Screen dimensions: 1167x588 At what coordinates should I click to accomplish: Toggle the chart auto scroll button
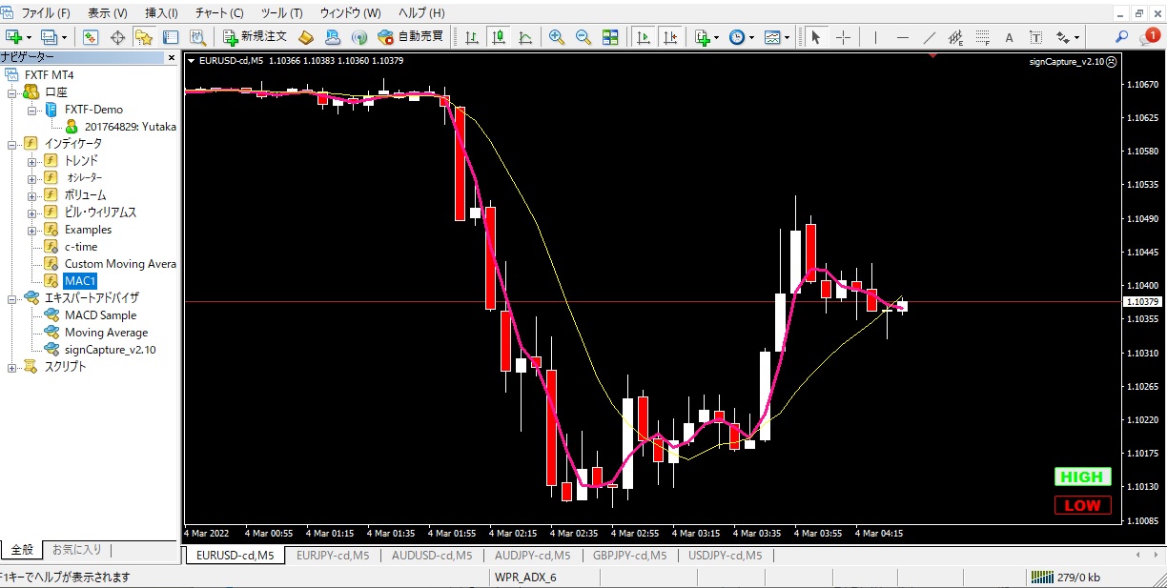644,37
